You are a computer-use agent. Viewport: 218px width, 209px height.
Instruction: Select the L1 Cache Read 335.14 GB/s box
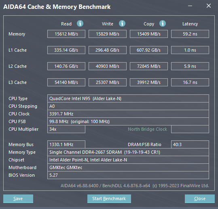coord(66,50)
